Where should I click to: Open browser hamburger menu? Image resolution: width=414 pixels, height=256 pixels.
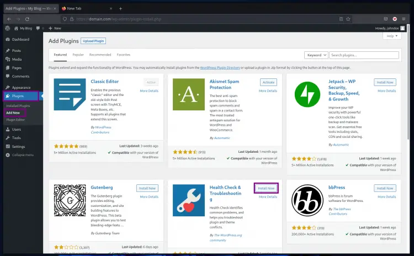click(x=404, y=19)
